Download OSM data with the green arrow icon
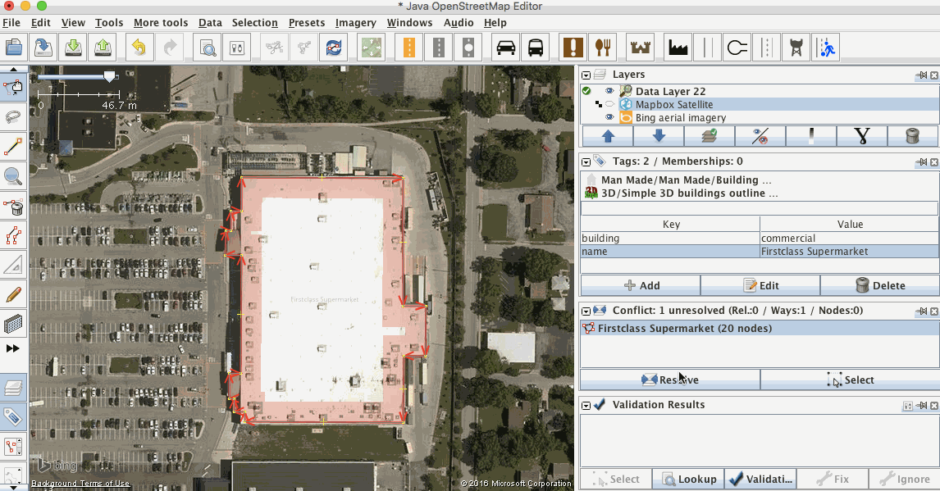Image resolution: width=940 pixels, height=491 pixels. [x=72, y=47]
